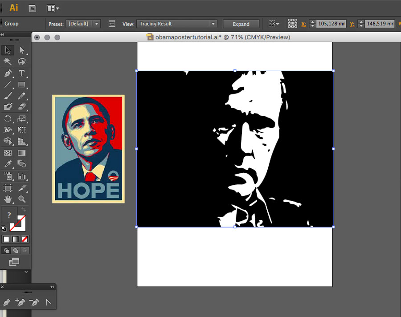Viewport: 401px width, 317px height.
Task: Select the Pen tool in the main toolbar
Action: tap(8, 73)
